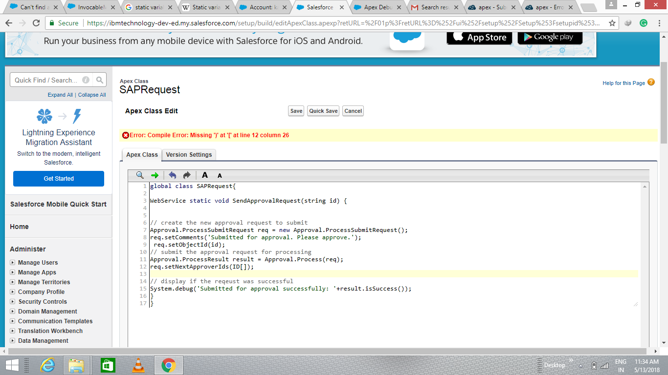Cancel the Apex class edit
This screenshot has height=375, width=668.
[x=353, y=111]
